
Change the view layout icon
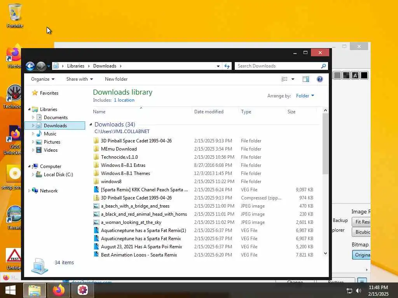[x=284, y=79]
